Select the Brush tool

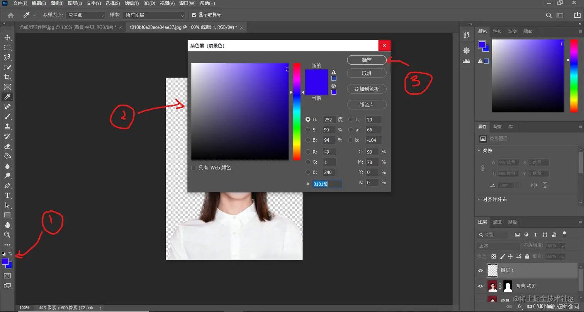(x=7, y=116)
